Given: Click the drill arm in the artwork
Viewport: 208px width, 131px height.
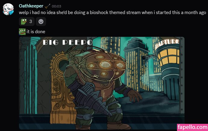Looking at the screenshot, I should (x=93, y=100).
